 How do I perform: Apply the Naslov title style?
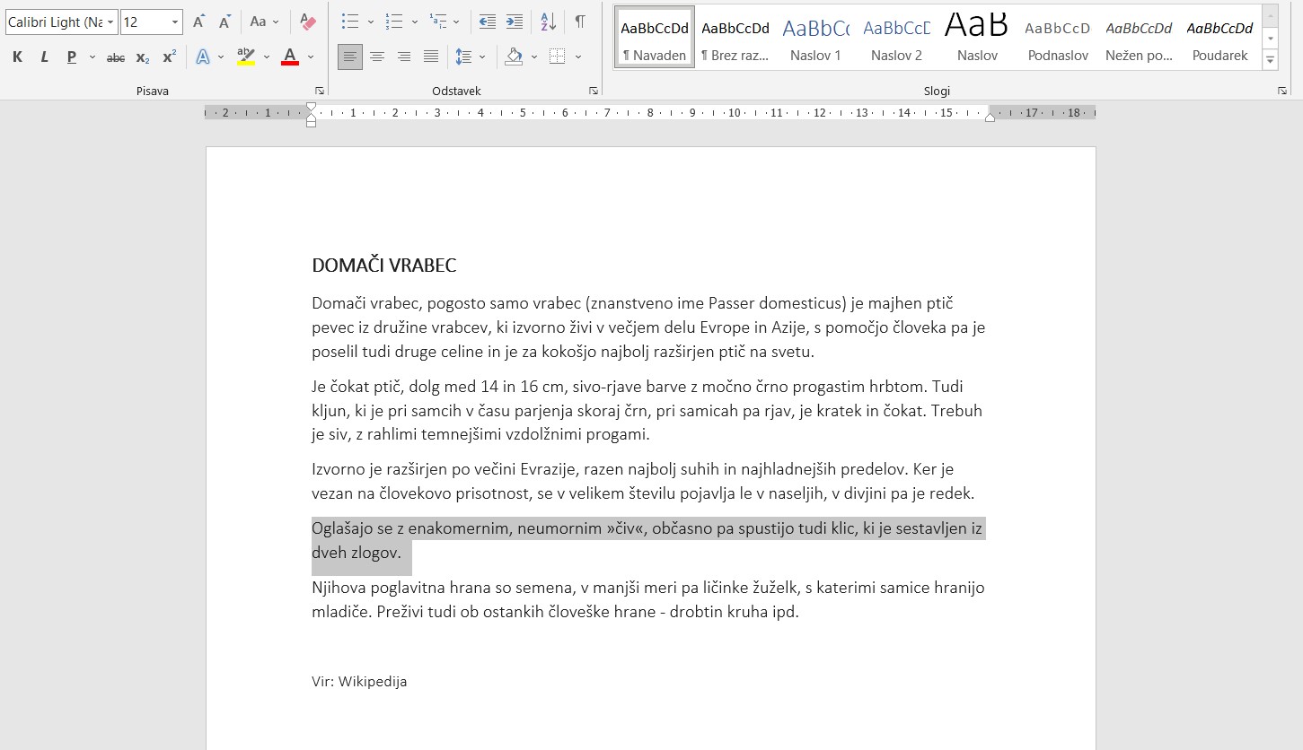(x=977, y=37)
